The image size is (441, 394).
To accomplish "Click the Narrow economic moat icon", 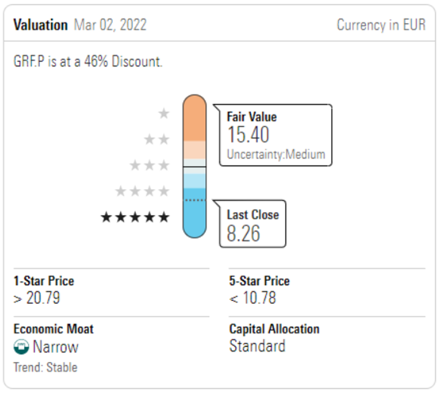I will pyautogui.click(x=21, y=347).
